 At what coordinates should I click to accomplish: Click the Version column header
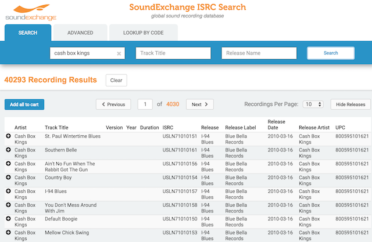[x=114, y=128]
